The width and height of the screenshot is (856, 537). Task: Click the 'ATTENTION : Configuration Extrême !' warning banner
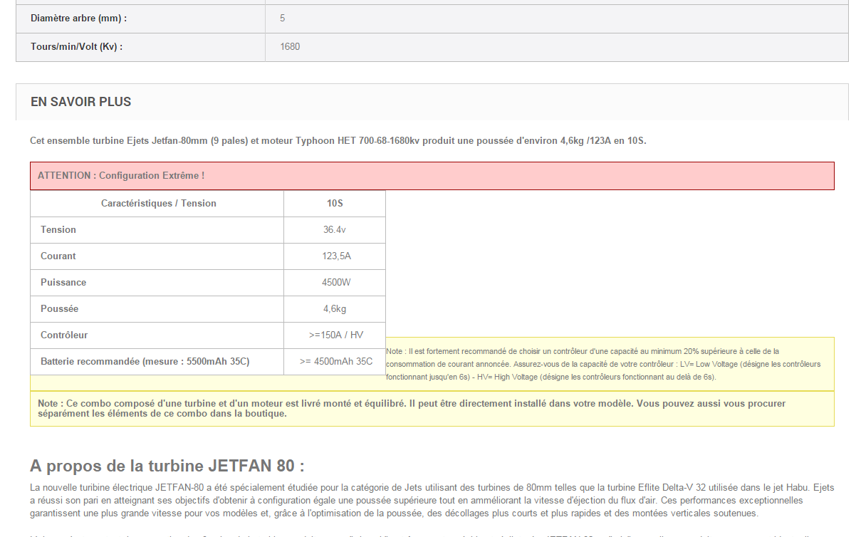point(432,175)
